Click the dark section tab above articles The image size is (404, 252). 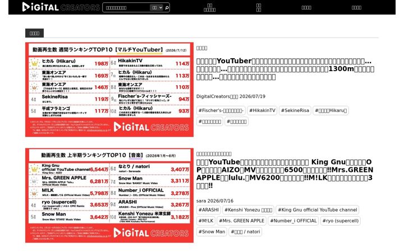pos(34,33)
